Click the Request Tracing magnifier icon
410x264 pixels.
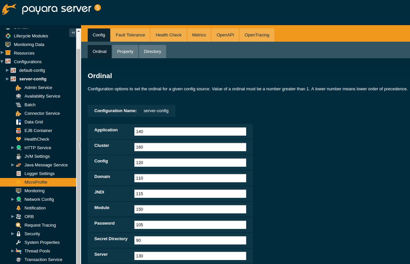[x=19, y=225]
